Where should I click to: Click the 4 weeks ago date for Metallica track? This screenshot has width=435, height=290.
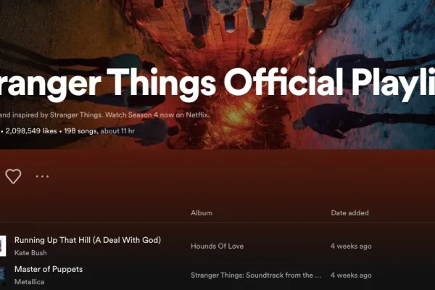tap(351, 275)
